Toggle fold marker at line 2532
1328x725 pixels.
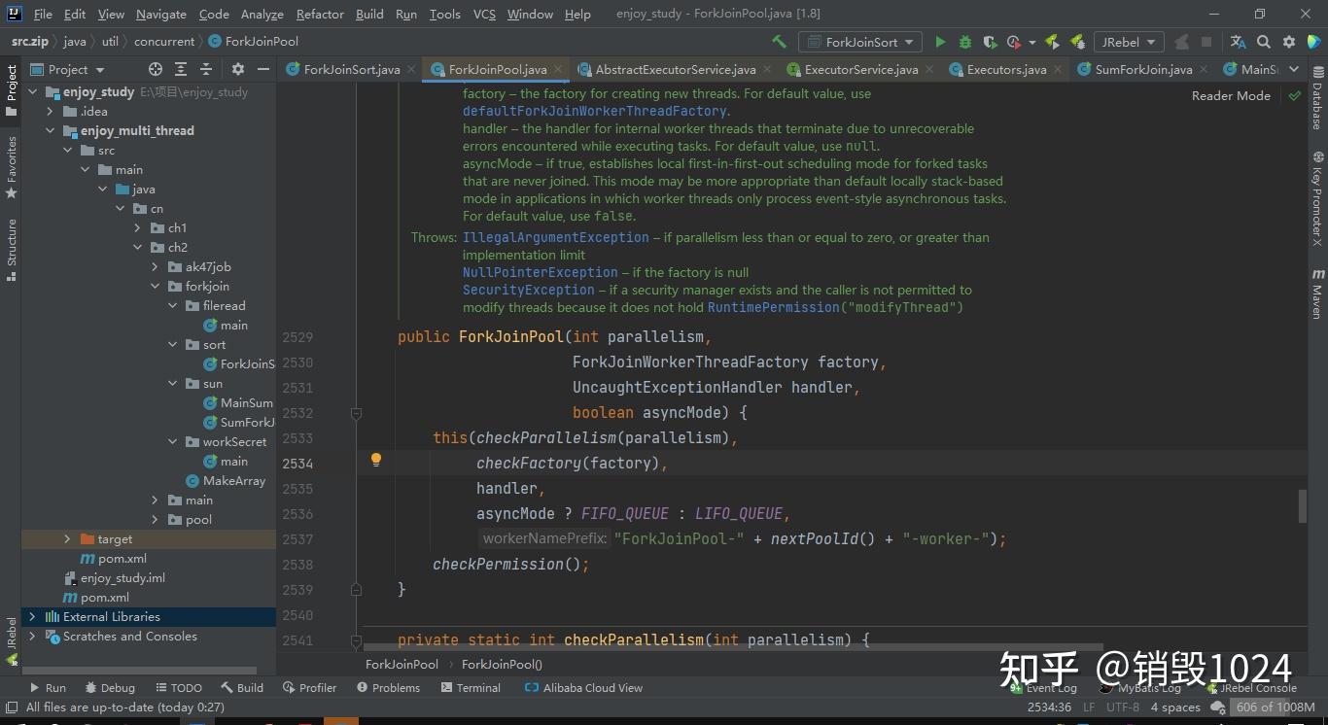356,413
